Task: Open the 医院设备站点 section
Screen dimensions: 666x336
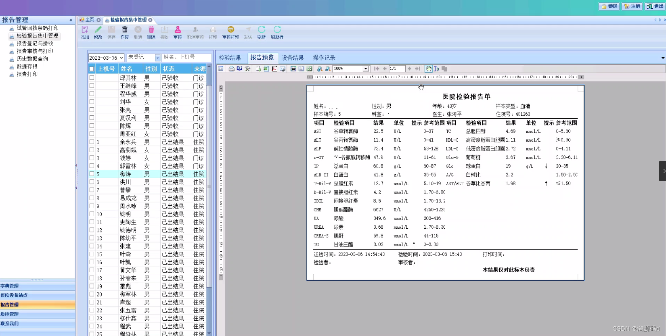Action: [38, 295]
